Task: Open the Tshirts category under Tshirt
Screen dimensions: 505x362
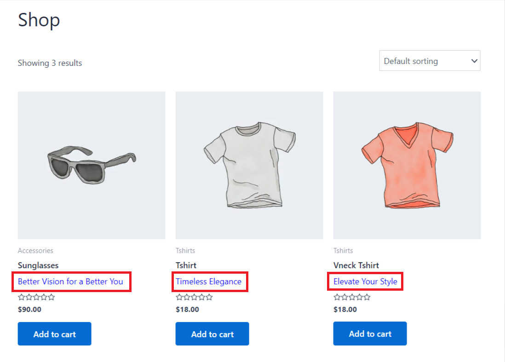Action: coord(185,250)
